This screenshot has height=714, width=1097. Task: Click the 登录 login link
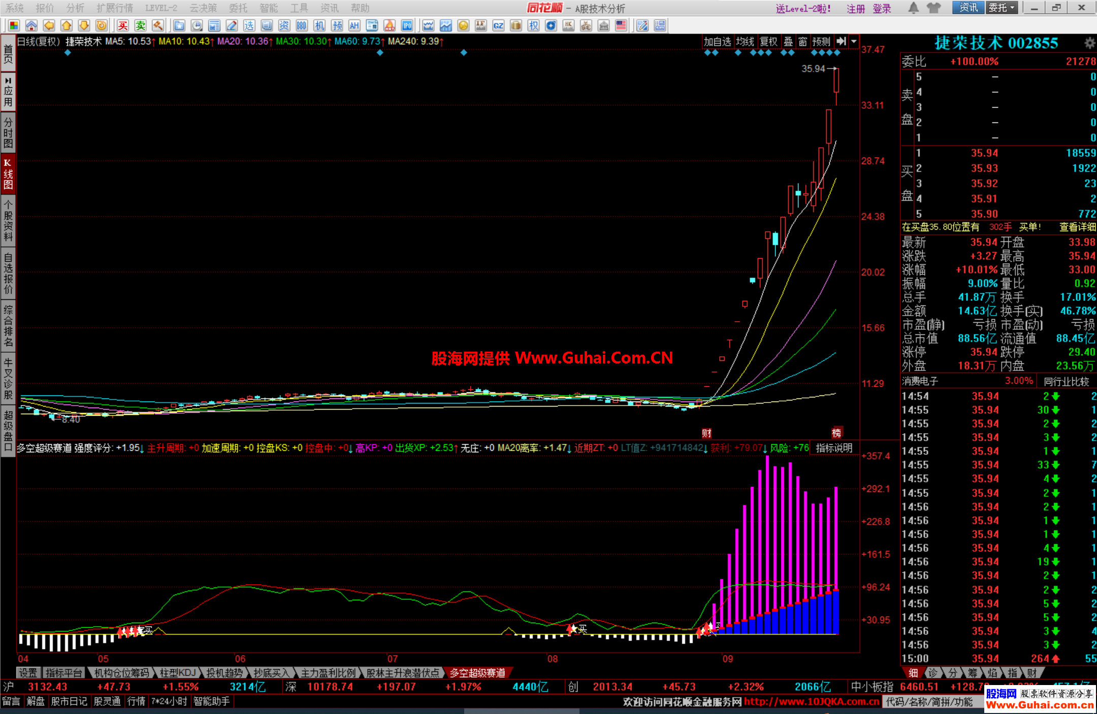click(x=882, y=9)
